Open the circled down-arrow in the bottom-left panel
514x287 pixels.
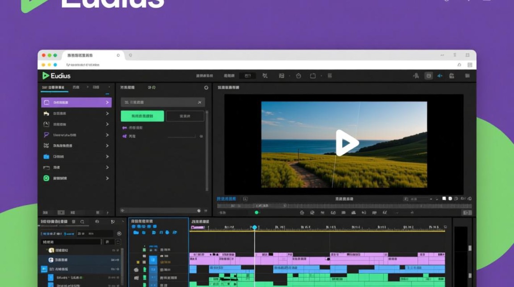click(119, 233)
